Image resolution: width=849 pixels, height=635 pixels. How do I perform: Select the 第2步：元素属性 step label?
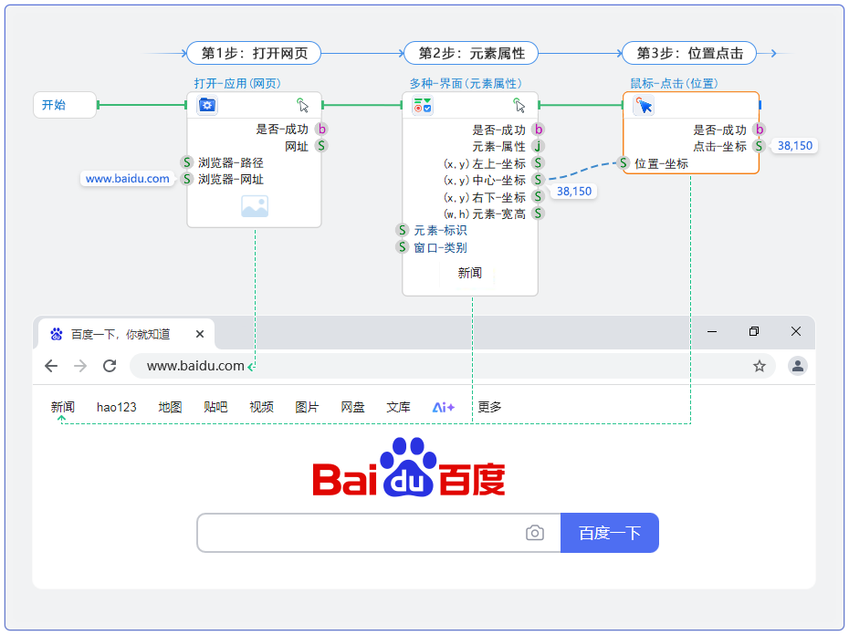(x=471, y=53)
